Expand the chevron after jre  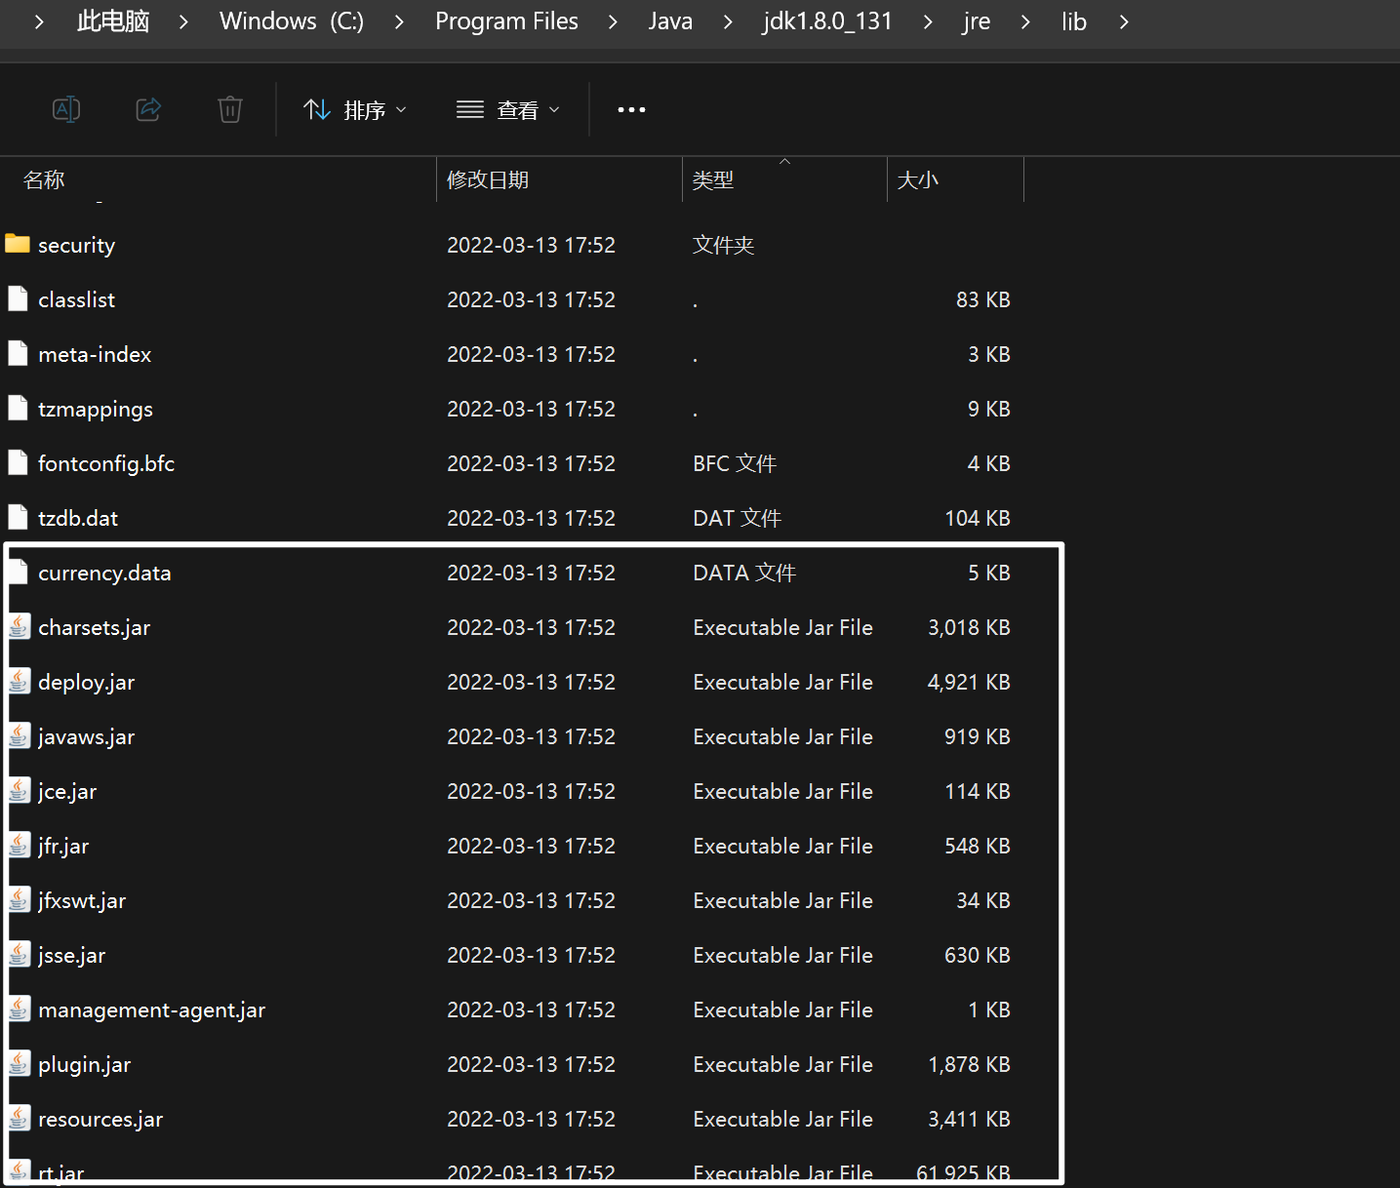click(x=1025, y=21)
